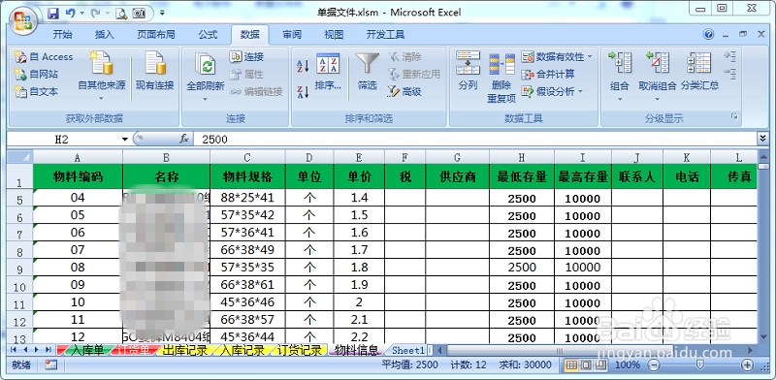Open the Name Box dropdown arrow

point(125,140)
